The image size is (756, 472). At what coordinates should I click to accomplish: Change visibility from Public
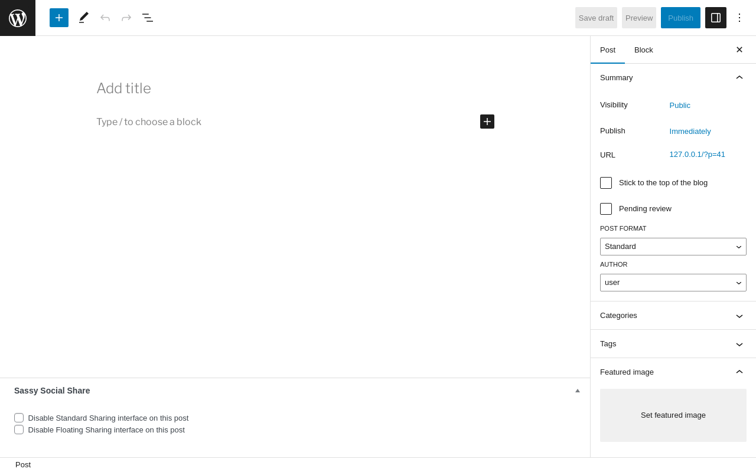tap(680, 105)
